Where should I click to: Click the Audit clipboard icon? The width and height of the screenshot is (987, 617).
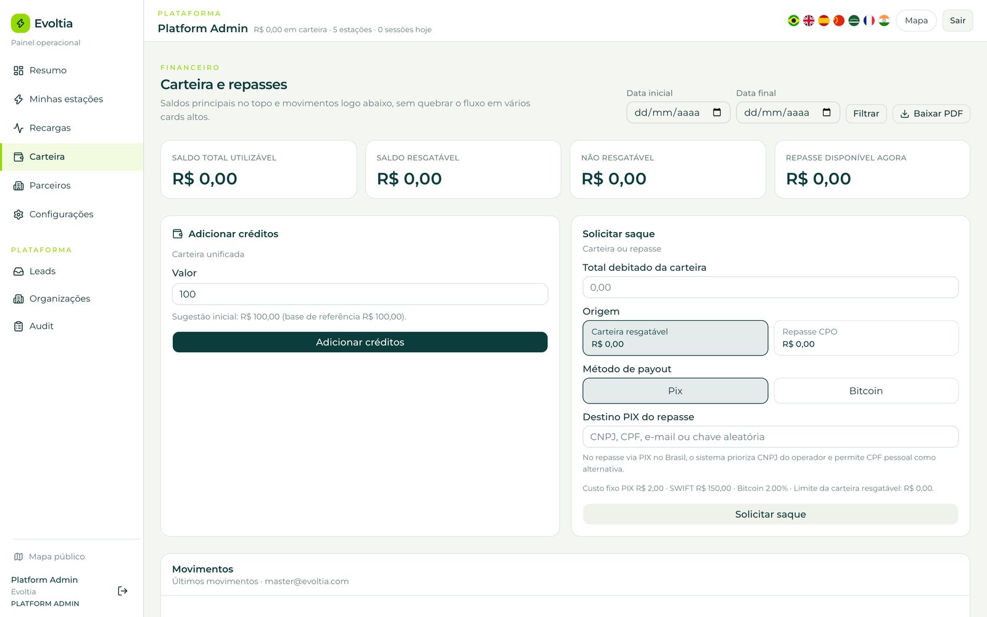coord(19,326)
